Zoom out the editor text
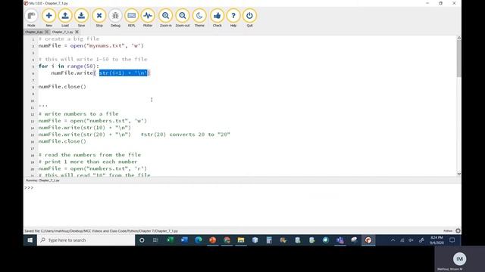The image size is (485, 272). pos(183,18)
